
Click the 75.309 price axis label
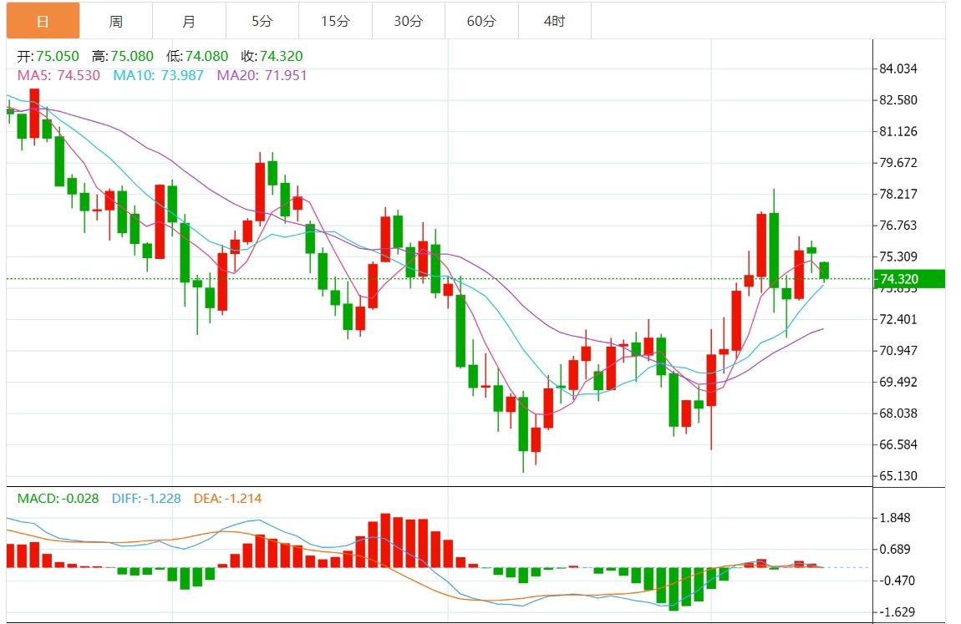click(897, 256)
